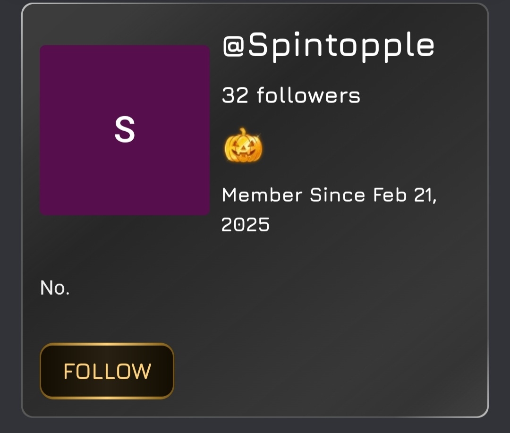Click the "Member Since Feb 21, 2025" text
This screenshot has height=433, width=510.
pyautogui.click(x=329, y=209)
